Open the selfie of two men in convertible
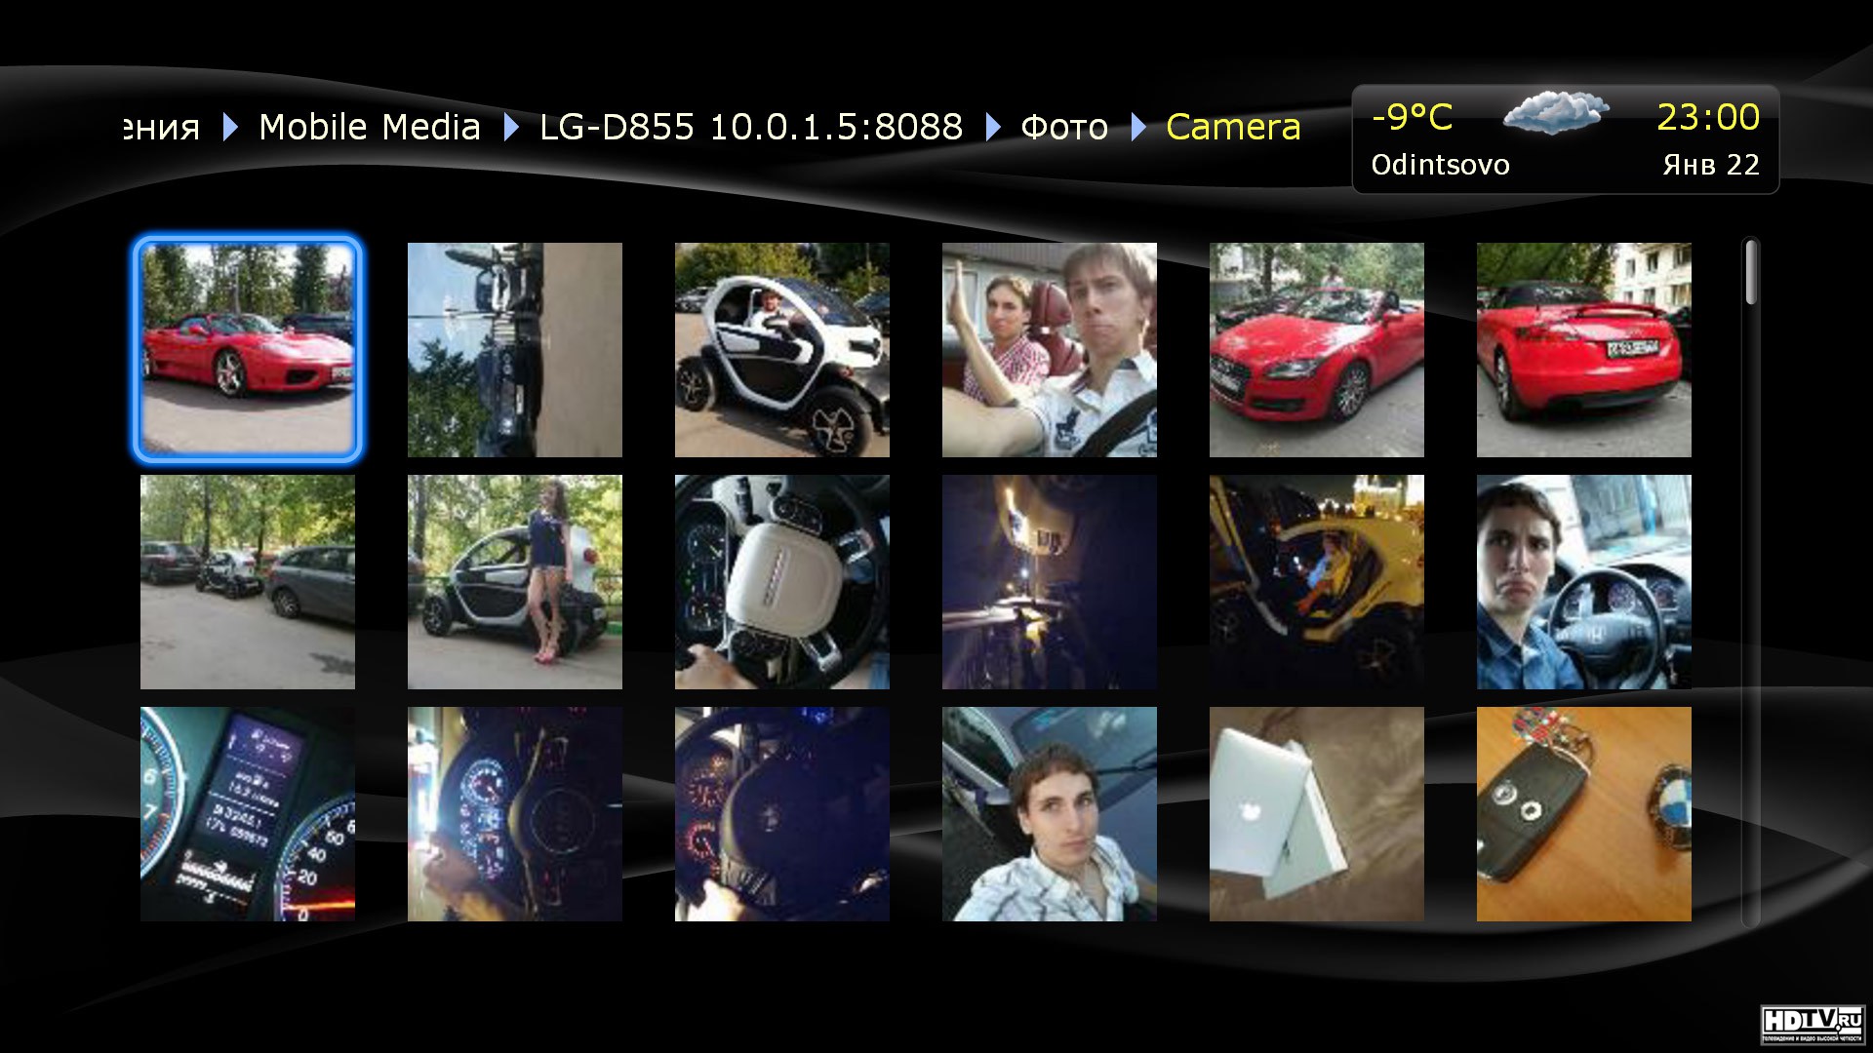 [1050, 349]
